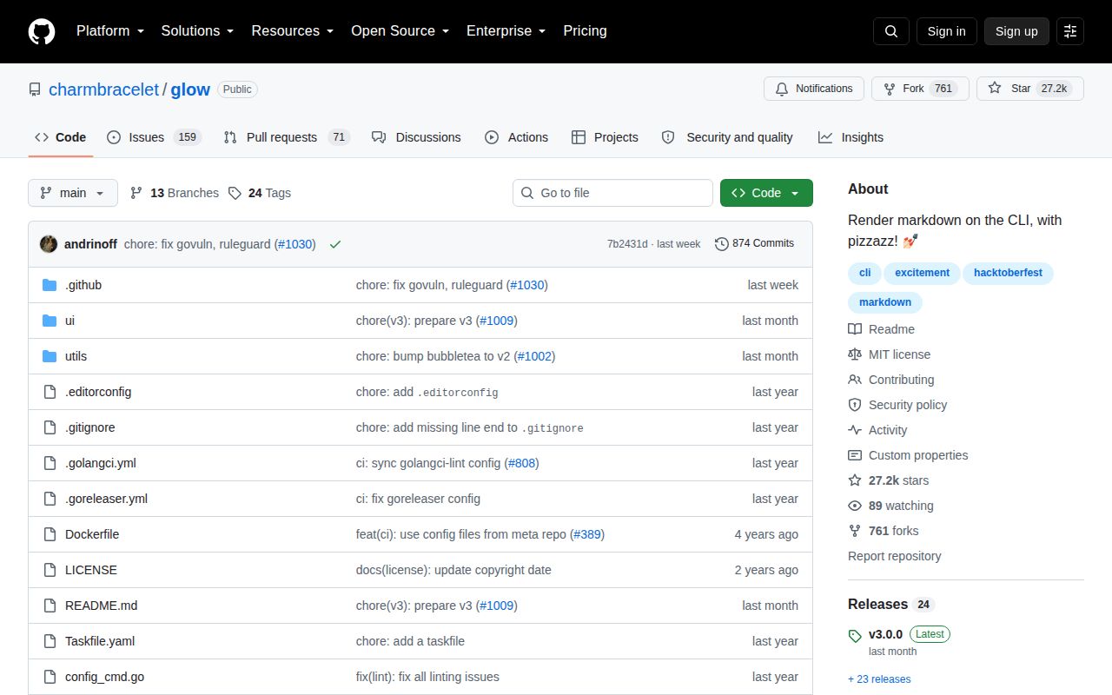Star the glow repository
Viewport: 1112px width, 695px height.
click(x=1030, y=89)
